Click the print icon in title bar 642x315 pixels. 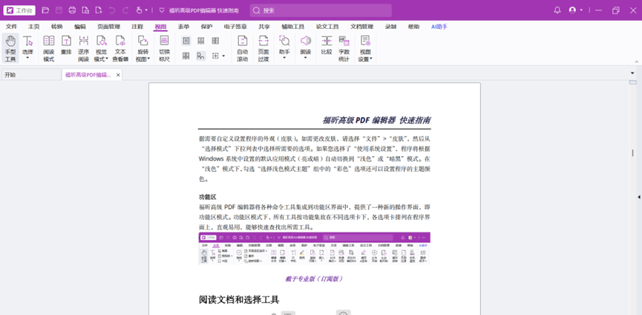pyautogui.click(x=72, y=10)
